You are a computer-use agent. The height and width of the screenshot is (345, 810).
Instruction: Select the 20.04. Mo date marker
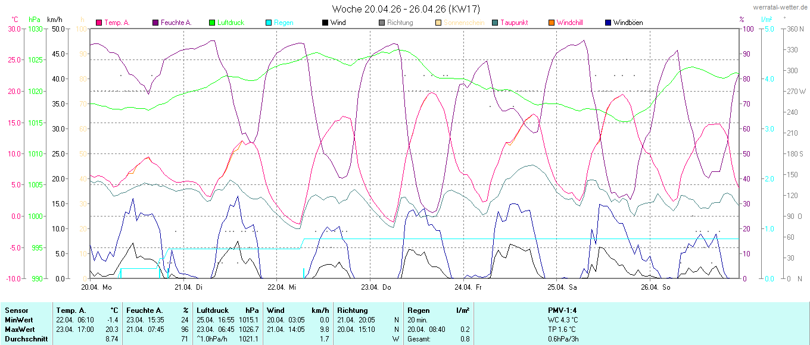coord(96,287)
